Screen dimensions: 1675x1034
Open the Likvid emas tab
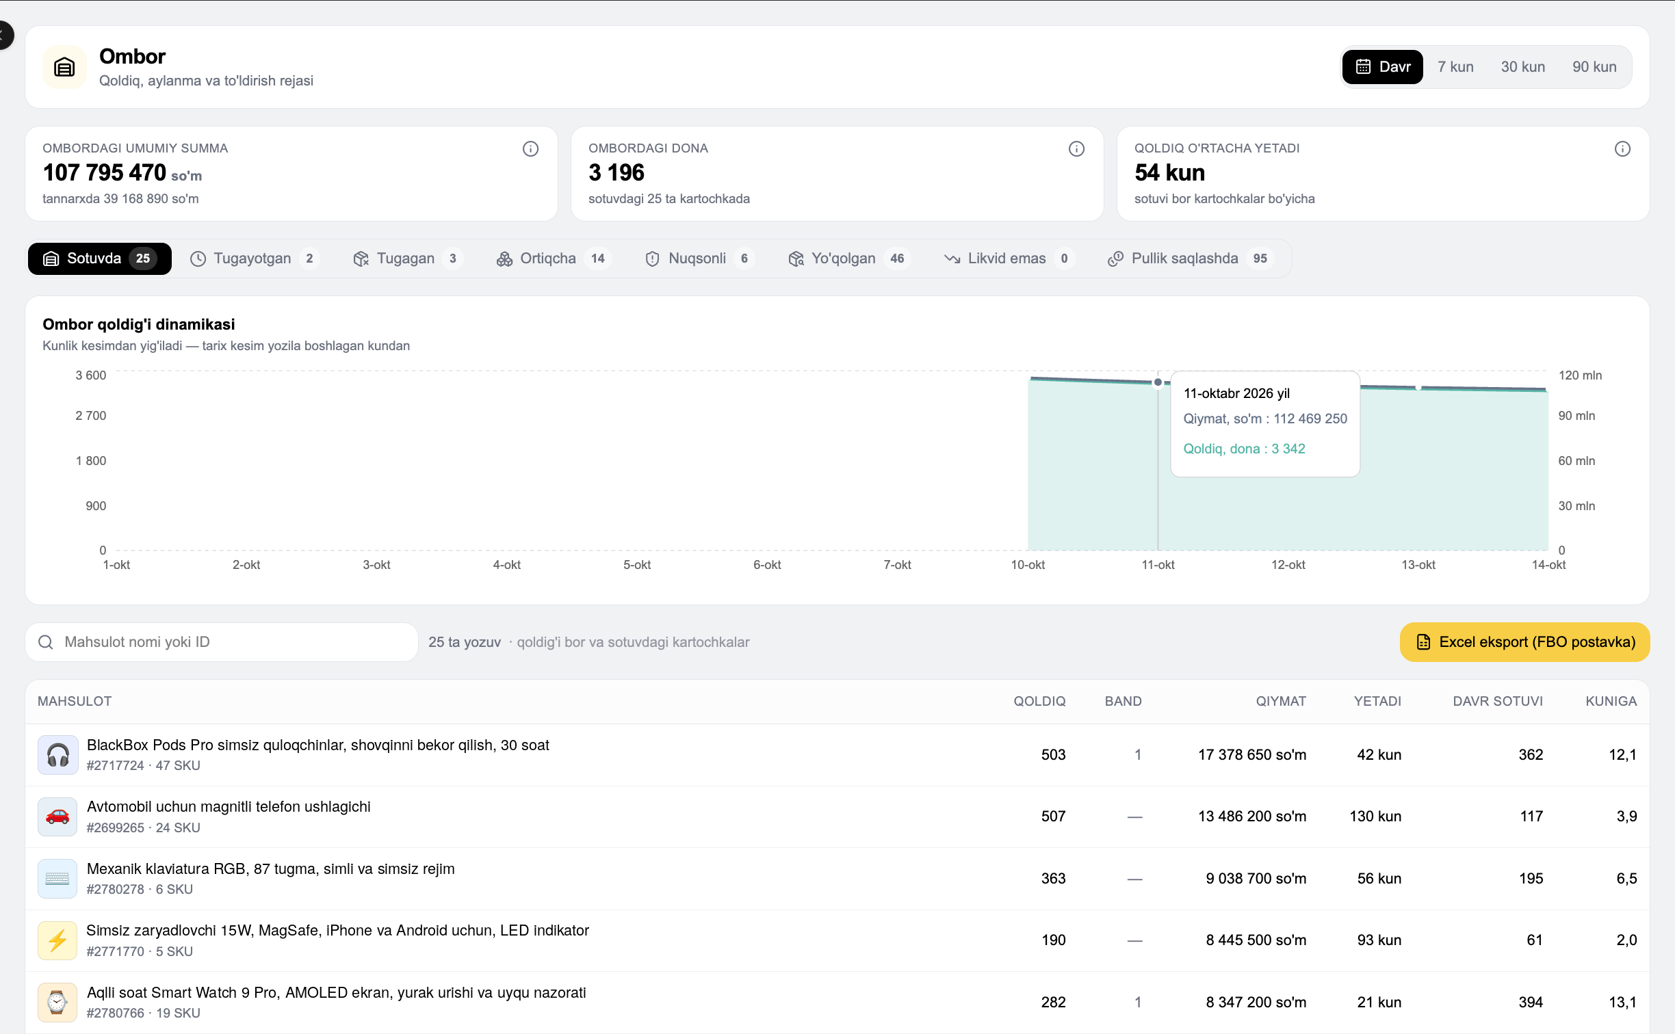click(x=1010, y=258)
